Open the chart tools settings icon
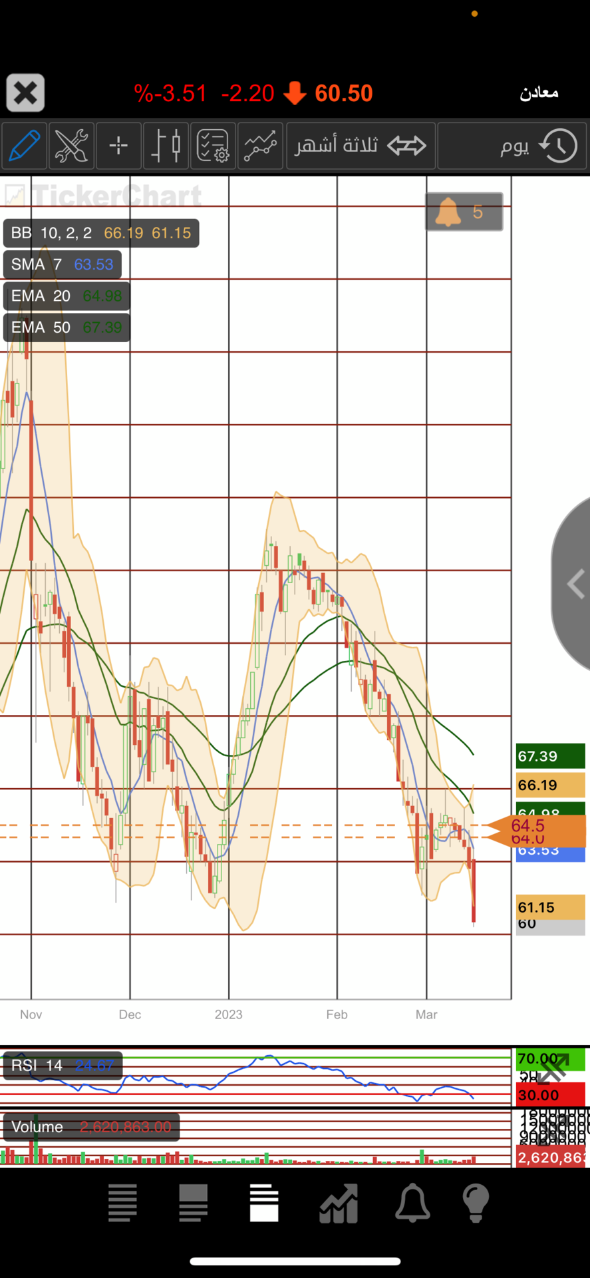Image resolution: width=590 pixels, height=1278 pixels. pyautogui.click(x=71, y=145)
